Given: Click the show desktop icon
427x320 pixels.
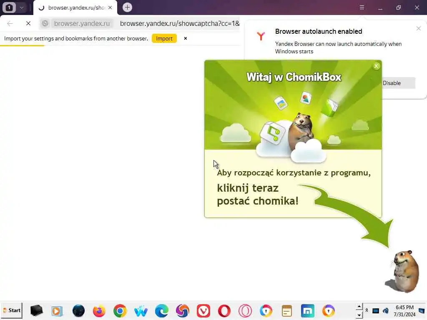Looking at the screenshot, I should click(x=422, y=311).
